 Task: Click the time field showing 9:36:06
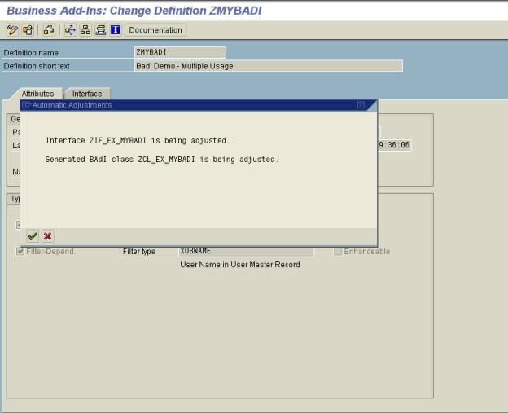[x=394, y=144]
